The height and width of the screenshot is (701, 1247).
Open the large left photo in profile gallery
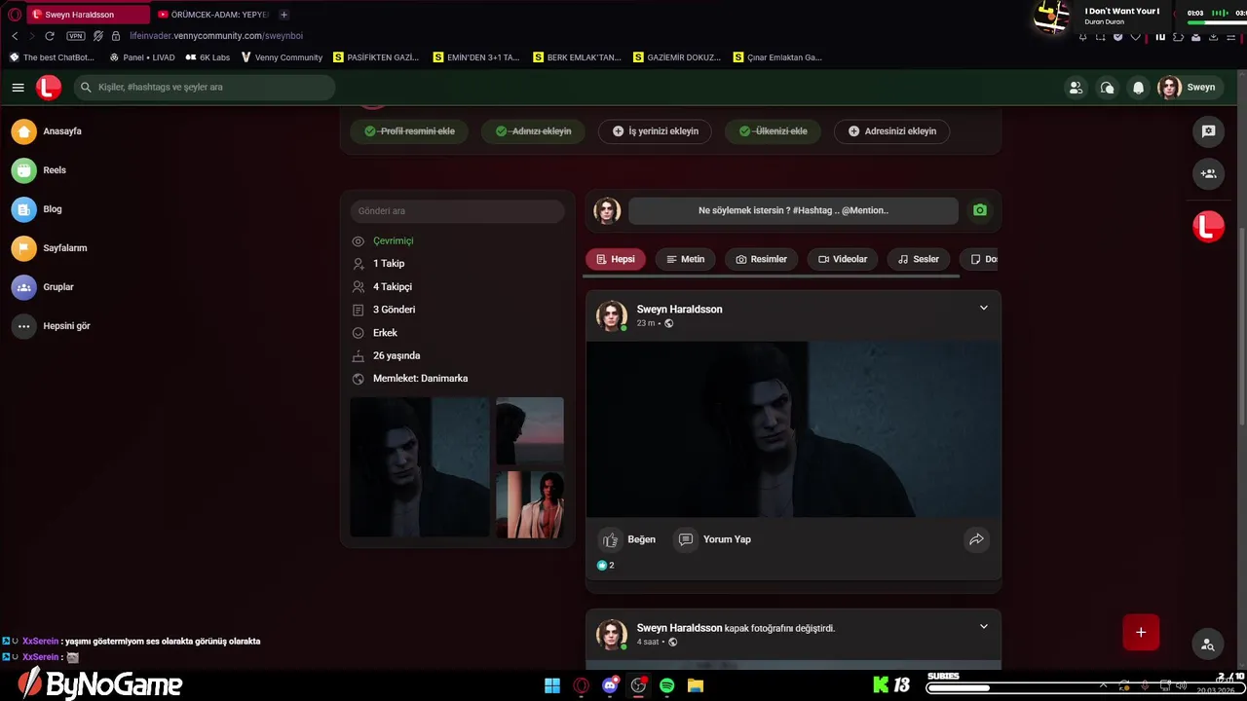point(420,467)
